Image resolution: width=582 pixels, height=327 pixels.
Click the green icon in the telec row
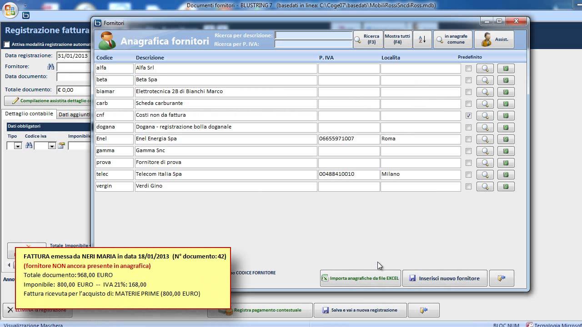click(x=506, y=175)
